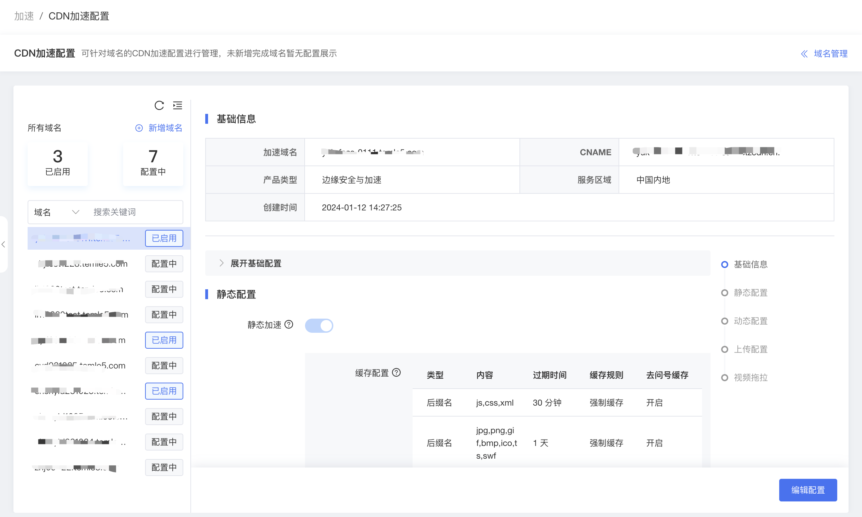The image size is (862, 517).
Task: Open the 域名 search type dropdown
Action: (x=57, y=212)
